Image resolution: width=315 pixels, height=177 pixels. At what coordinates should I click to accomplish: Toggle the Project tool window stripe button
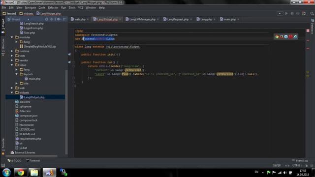pos(3,26)
